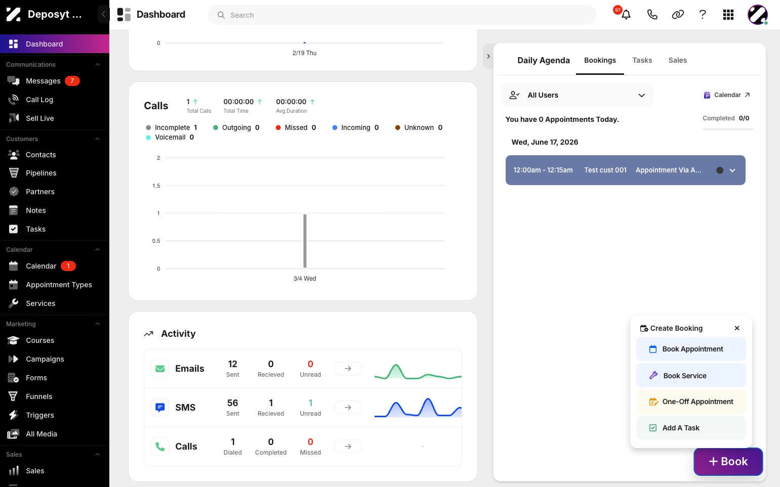Click Book Service option
The height and width of the screenshot is (487, 780).
[691, 376]
